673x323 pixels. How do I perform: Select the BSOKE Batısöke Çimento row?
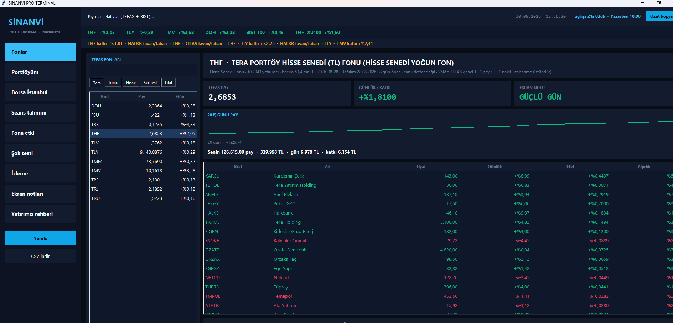[439, 241]
